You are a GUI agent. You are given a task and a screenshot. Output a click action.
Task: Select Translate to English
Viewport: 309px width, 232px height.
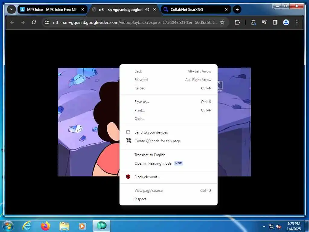pos(168,155)
